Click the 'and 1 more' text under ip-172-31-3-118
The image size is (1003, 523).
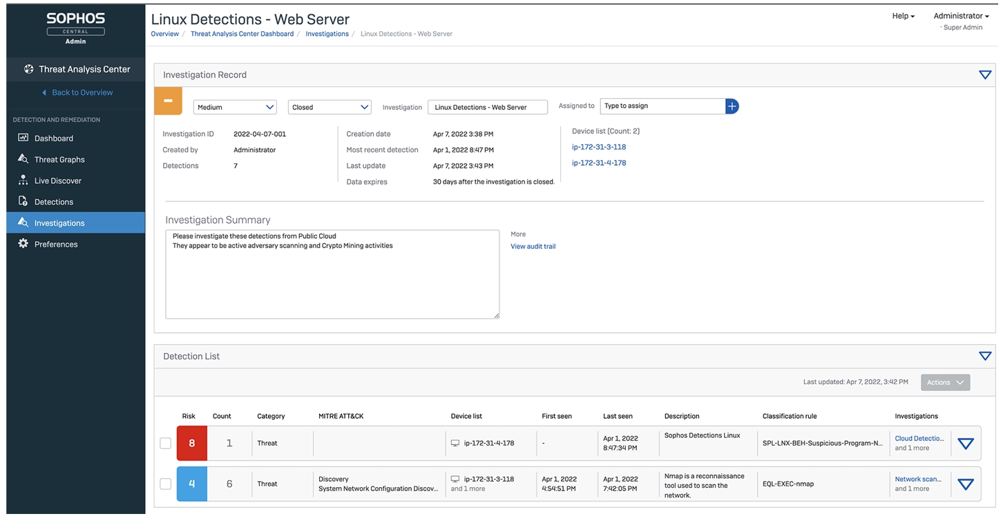click(468, 489)
